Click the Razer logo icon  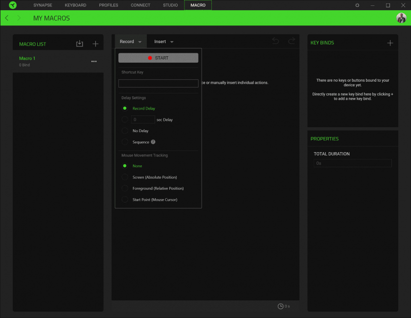click(x=13, y=5)
